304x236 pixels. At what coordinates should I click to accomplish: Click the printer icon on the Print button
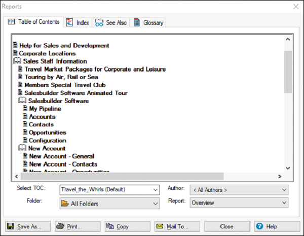click(60, 226)
